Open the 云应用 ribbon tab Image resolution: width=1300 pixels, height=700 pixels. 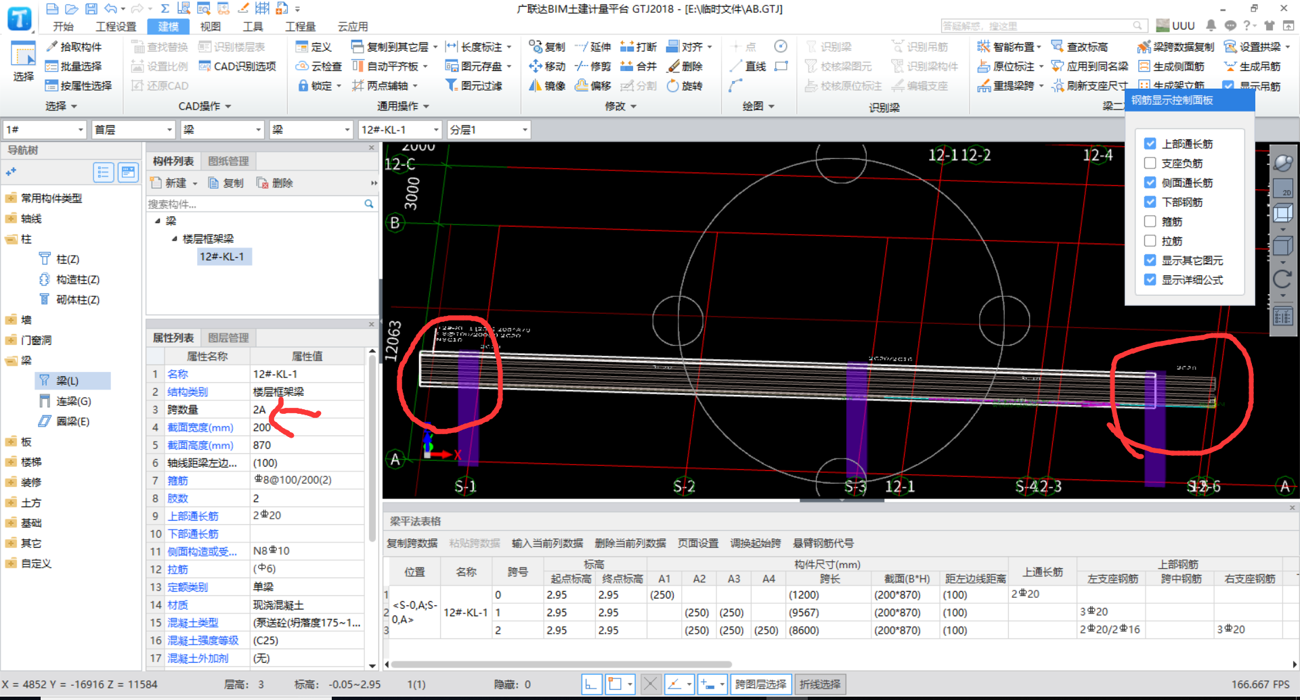[353, 26]
